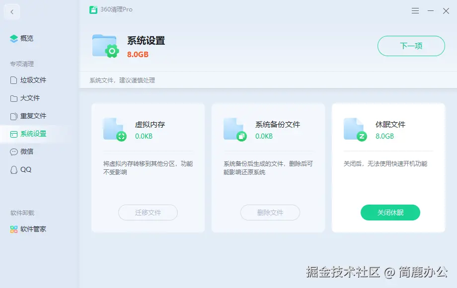
Task: Click the 系统备份文件 file icon
Action: (x=235, y=129)
